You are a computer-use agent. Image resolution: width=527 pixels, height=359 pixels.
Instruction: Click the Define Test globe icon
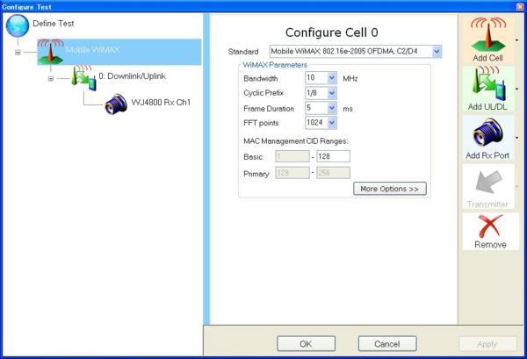point(18,25)
